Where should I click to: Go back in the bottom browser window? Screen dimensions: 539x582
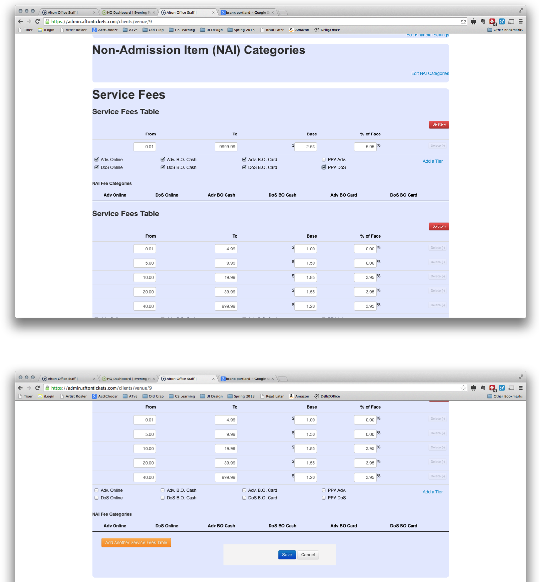coord(20,388)
